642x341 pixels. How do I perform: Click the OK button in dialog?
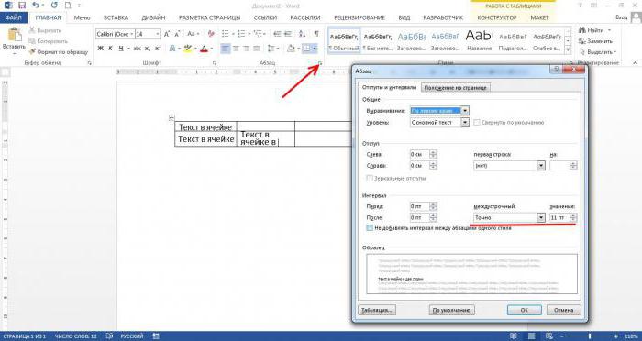pyautogui.click(x=524, y=310)
